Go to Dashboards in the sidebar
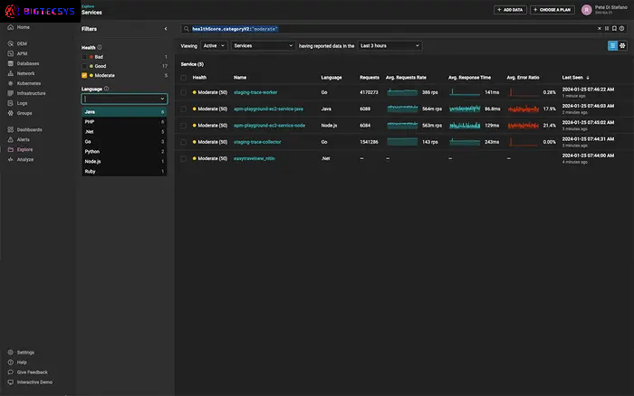Image resolution: width=634 pixels, height=396 pixels. click(30, 129)
